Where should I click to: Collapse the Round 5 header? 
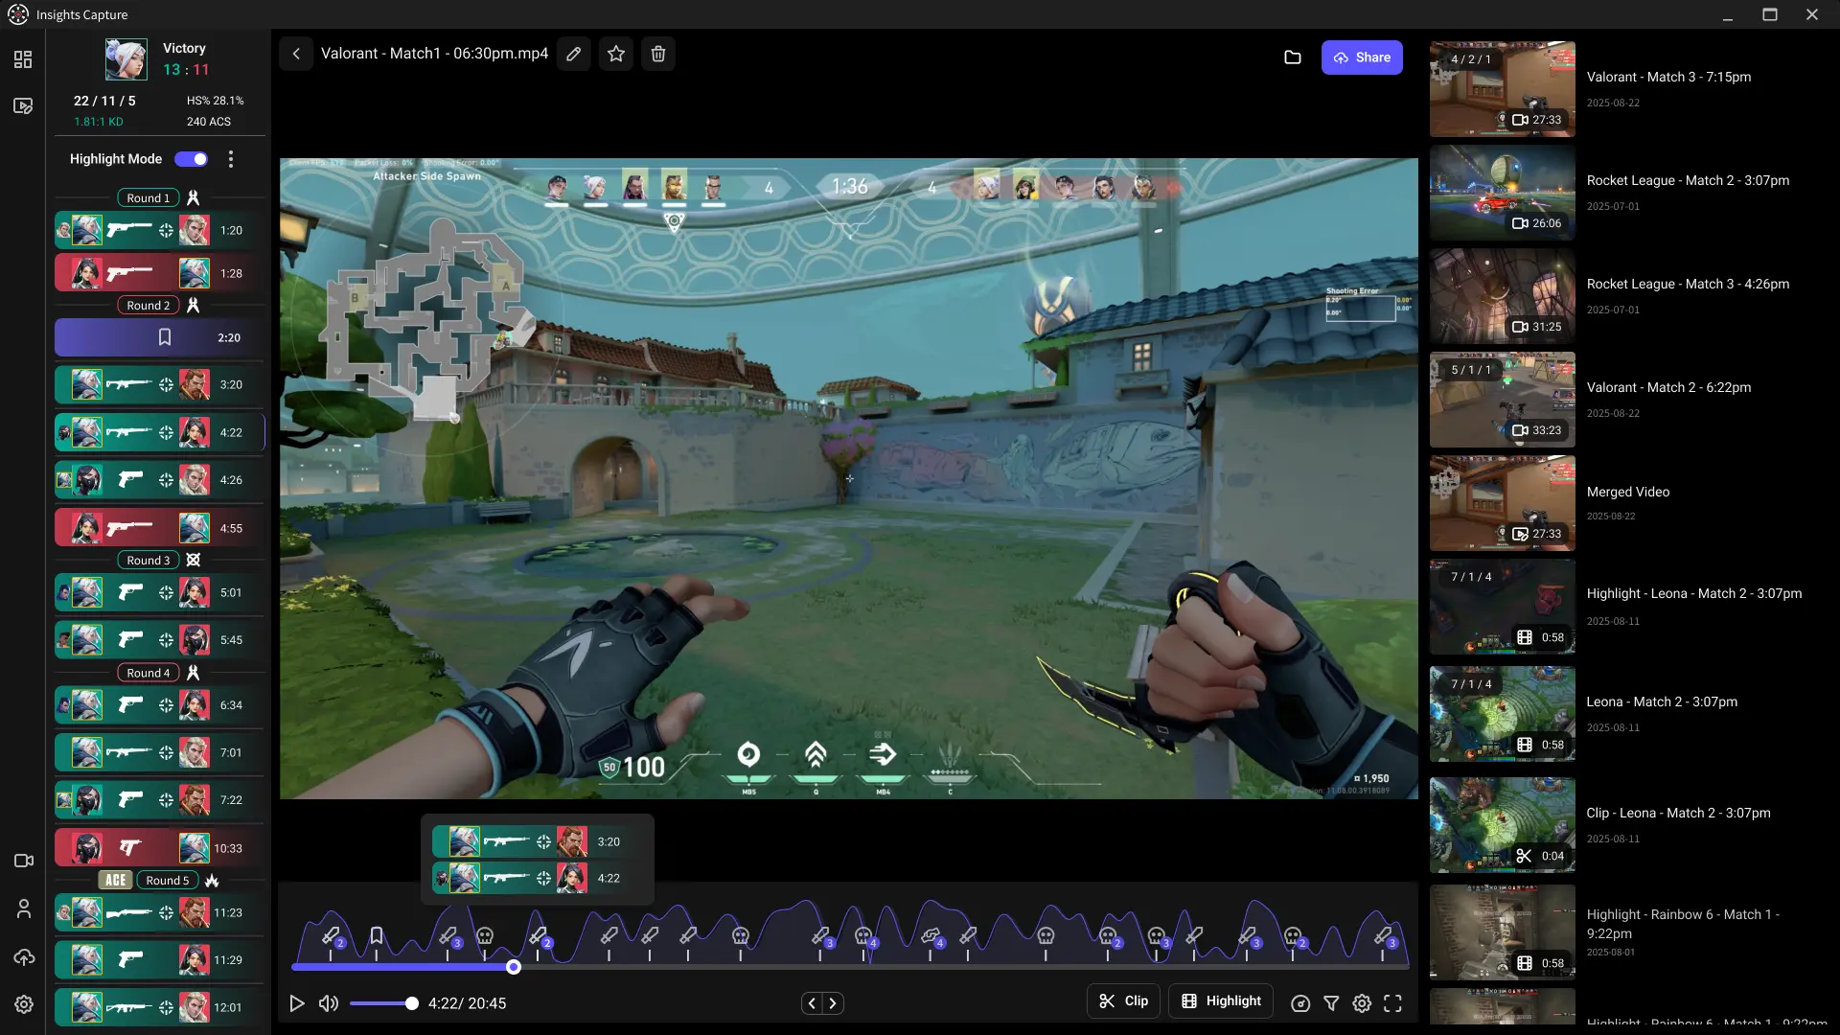(168, 881)
